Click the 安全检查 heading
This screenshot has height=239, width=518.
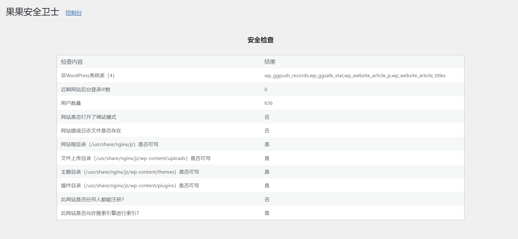260,40
